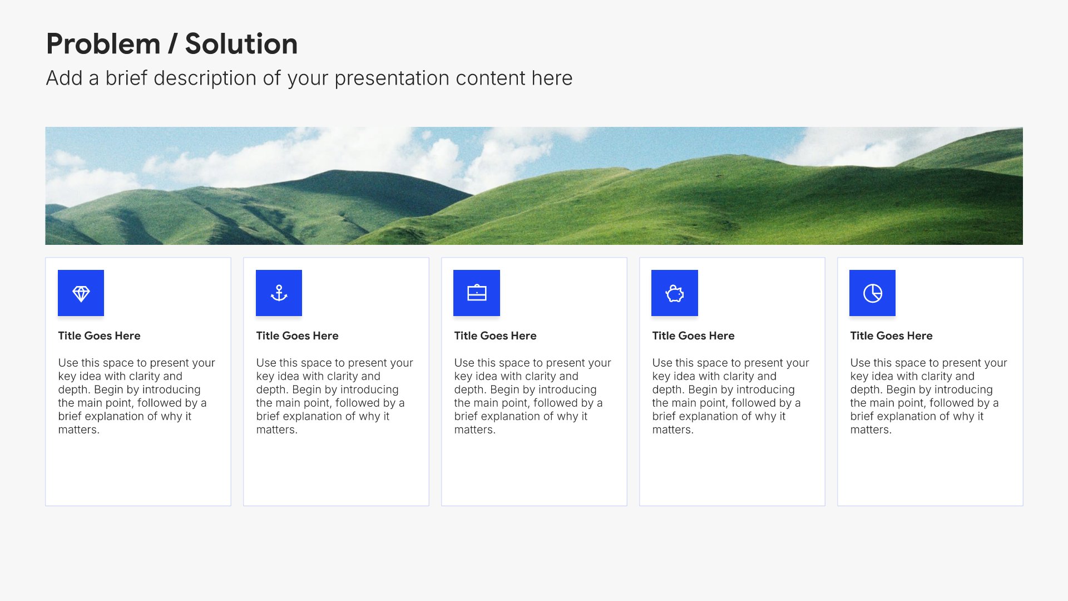Select the pie chart icon in fifth card
Viewport: 1068px width, 601px height.
pos(872,293)
